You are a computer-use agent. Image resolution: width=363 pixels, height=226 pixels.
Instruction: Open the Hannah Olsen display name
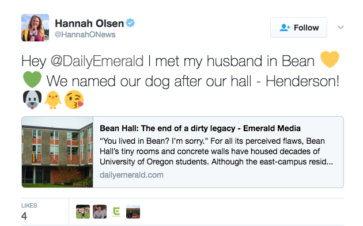point(89,24)
